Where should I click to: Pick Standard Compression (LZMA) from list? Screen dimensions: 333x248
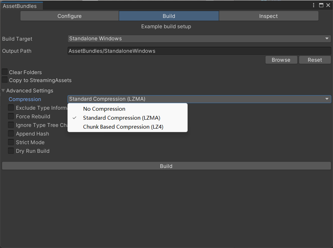point(121,118)
